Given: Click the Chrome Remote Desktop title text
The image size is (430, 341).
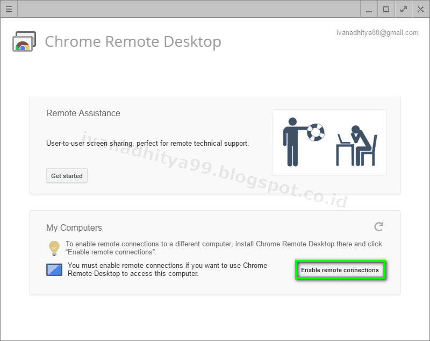Looking at the screenshot, I should 133,42.
